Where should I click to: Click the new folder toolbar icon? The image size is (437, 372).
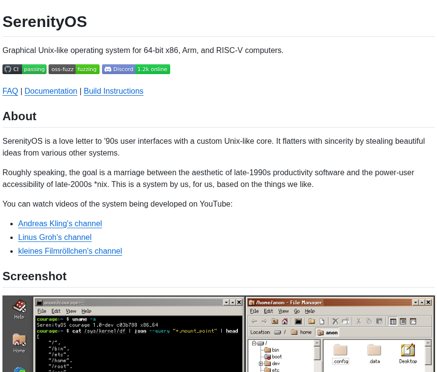[311, 321]
